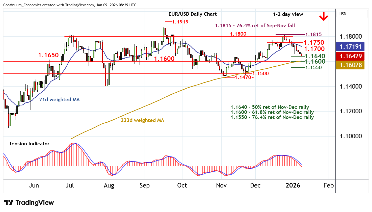Select the 21d weighted MA label
Image resolution: width=372 pixels, height=212 pixels.
pos(59,100)
